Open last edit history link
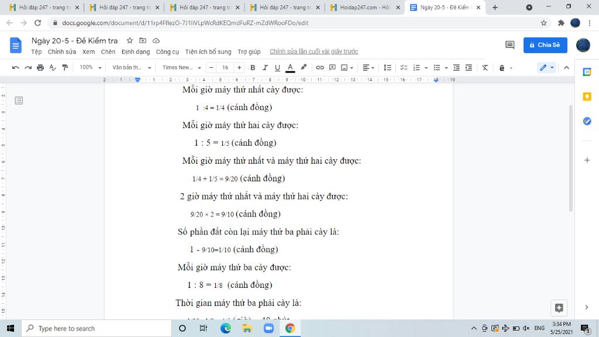599x337 pixels. 314,51
